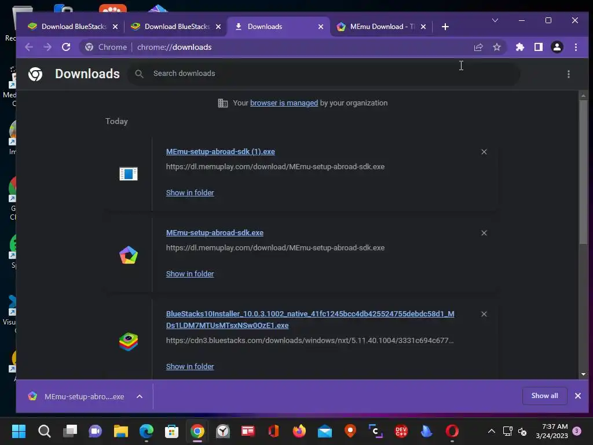
Task: Close the second Download BlueStacks tab
Action: (x=218, y=27)
